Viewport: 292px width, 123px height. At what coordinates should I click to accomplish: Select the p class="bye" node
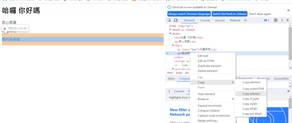click(197, 49)
